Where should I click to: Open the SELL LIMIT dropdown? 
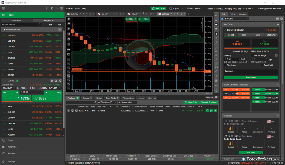[8, 88]
